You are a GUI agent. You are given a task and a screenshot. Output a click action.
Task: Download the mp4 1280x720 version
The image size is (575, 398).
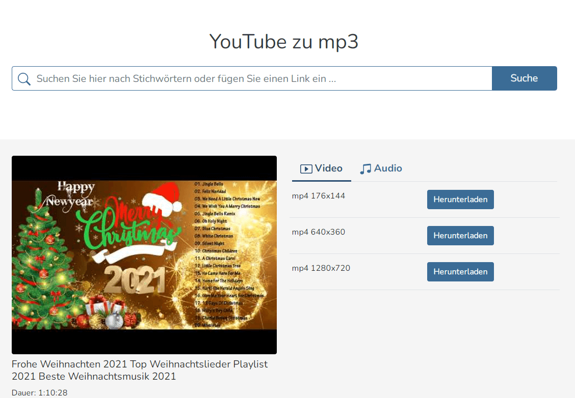click(x=460, y=271)
